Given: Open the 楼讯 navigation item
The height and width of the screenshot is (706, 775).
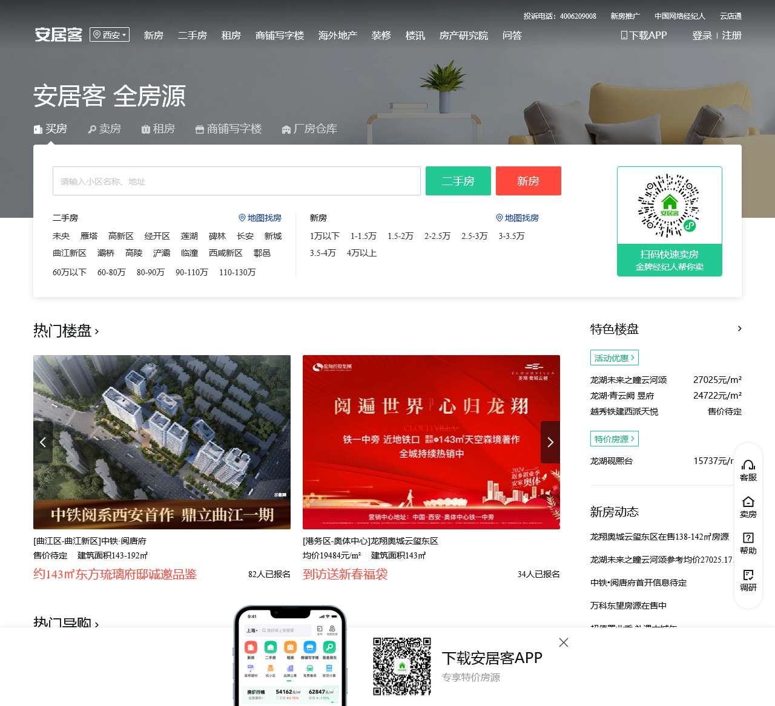Looking at the screenshot, I should [x=415, y=36].
